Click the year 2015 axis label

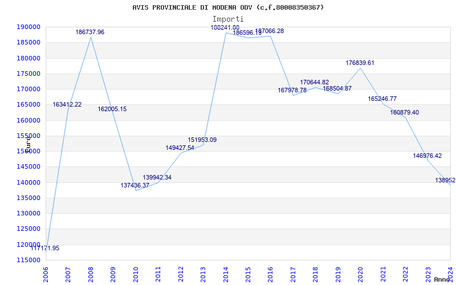(x=248, y=274)
